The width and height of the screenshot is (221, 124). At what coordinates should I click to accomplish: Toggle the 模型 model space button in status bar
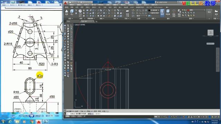point(156,117)
